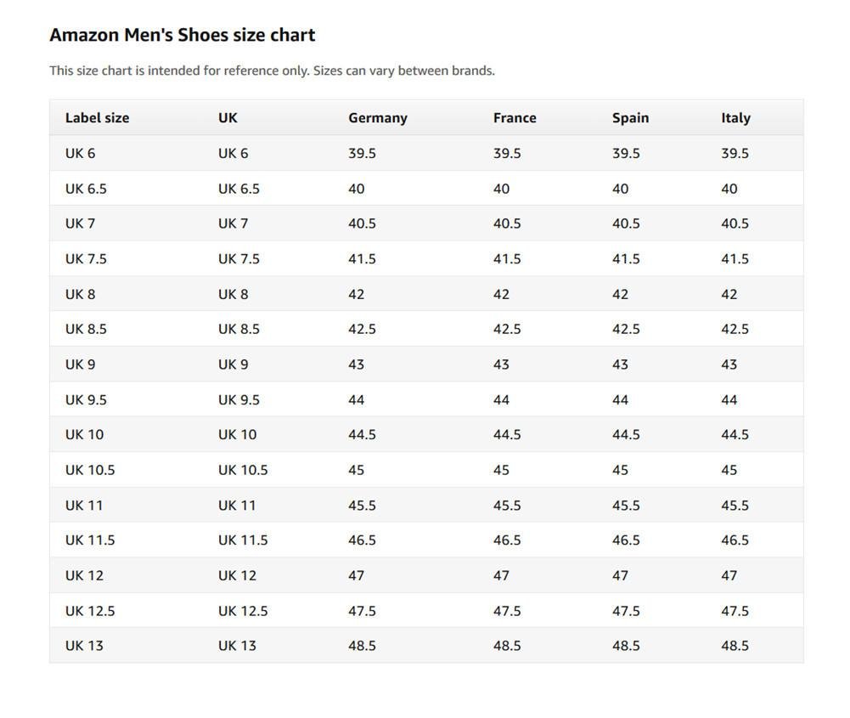This screenshot has width=850, height=718.
Task: Click the Amazon Men's Shoes size chart title
Action: pyautogui.click(x=182, y=35)
